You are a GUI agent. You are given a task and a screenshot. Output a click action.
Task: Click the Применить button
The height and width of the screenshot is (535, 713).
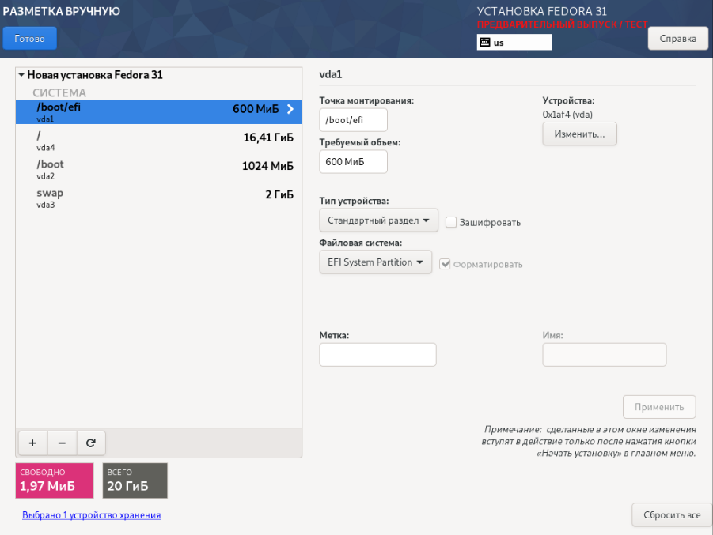click(x=659, y=406)
